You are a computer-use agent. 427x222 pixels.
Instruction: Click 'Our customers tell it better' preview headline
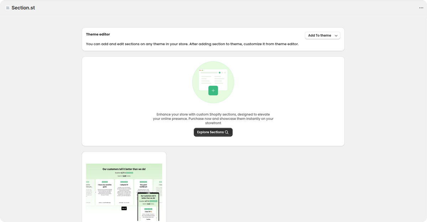pos(124,169)
